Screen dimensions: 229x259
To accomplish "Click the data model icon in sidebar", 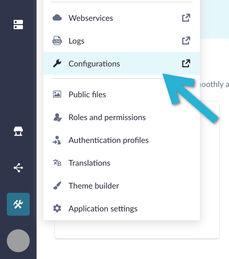I will tap(18, 25).
